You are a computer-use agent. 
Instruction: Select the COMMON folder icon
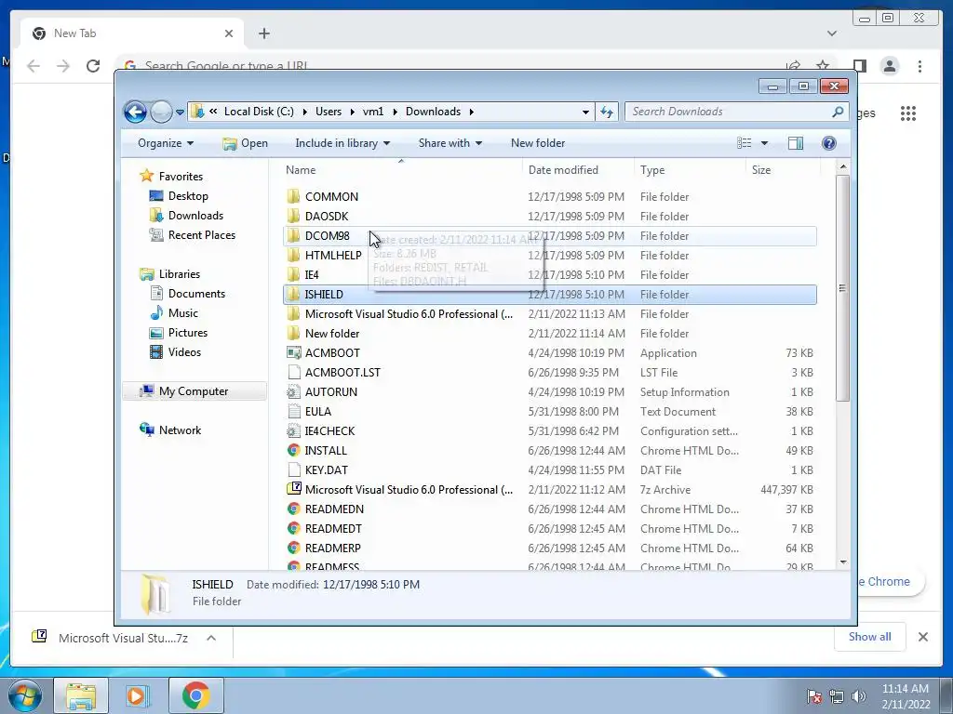(293, 196)
